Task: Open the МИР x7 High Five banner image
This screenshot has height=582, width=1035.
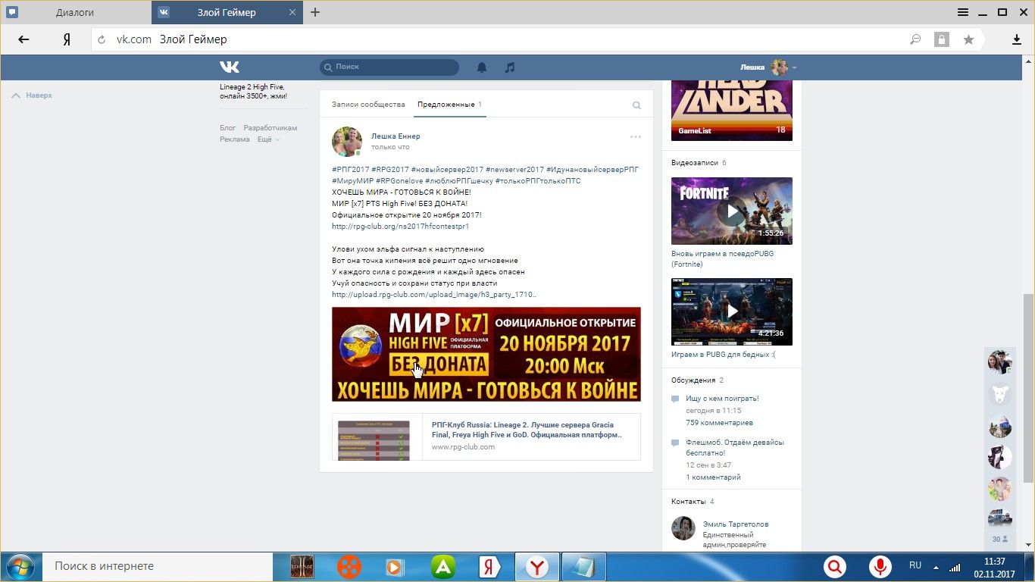Action: pyautogui.click(x=486, y=354)
